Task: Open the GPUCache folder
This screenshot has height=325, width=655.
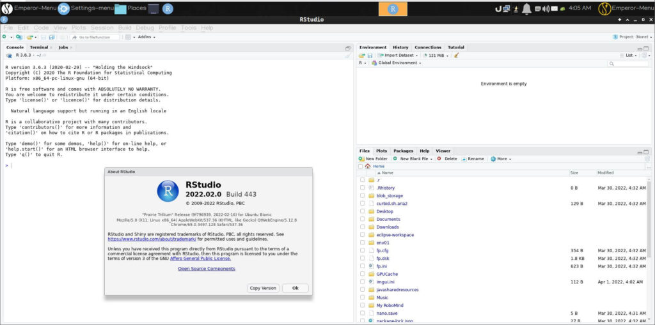Action: [x=387, y=274]
